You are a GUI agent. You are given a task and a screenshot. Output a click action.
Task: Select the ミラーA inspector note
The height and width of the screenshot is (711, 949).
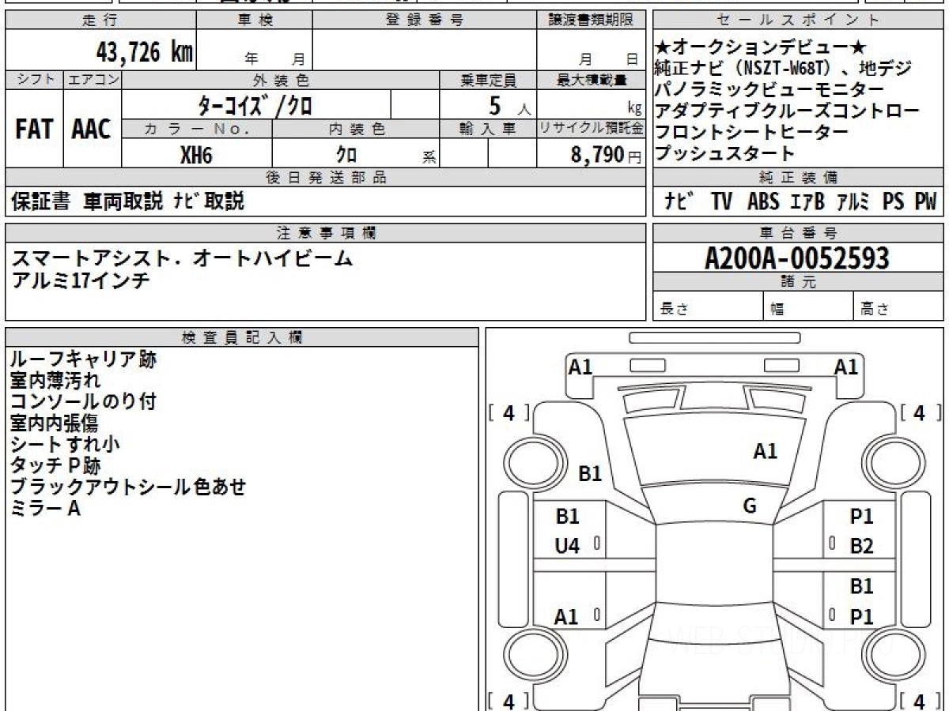pos(46,509)
